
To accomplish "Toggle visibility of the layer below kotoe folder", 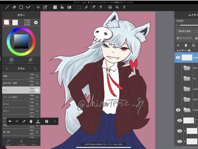I will click(180, 120).
